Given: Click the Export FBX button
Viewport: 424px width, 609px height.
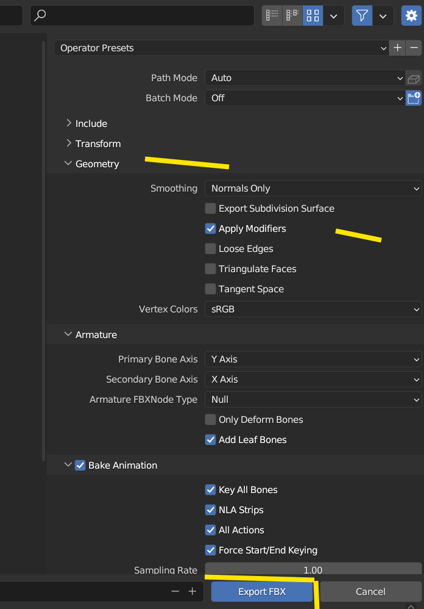Looking at the screenshot, I should [262, 591].
